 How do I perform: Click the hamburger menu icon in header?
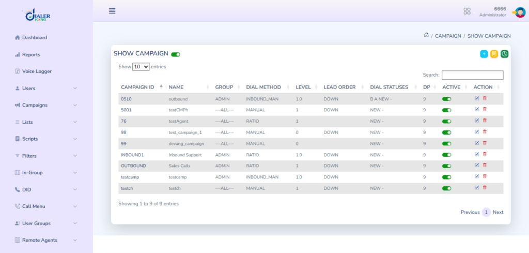coord(112,11)
